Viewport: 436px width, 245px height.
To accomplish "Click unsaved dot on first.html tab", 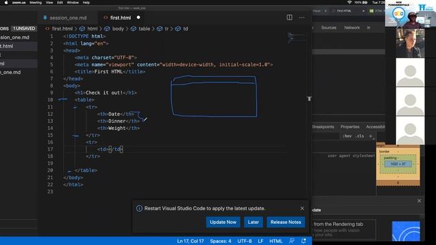I will coord(138,17).
